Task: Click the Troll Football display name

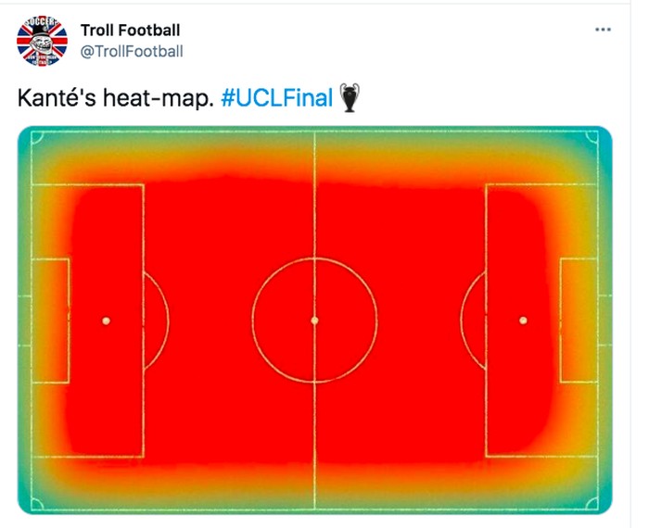Action: [130, 31]
